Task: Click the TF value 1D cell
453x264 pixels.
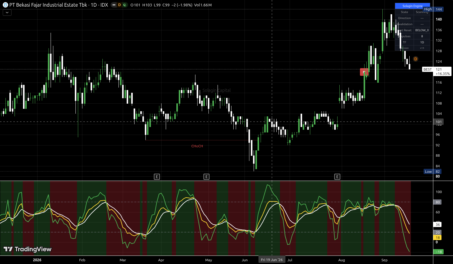Action: [x=422, y=42]
